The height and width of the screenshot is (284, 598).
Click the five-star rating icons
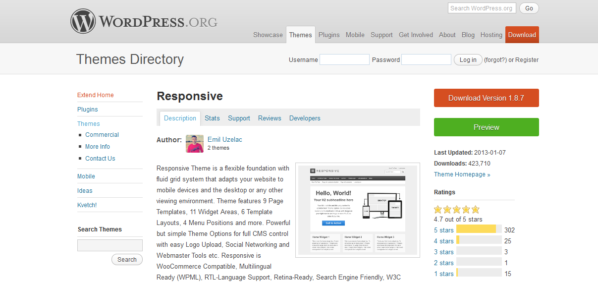coord(457,209)
